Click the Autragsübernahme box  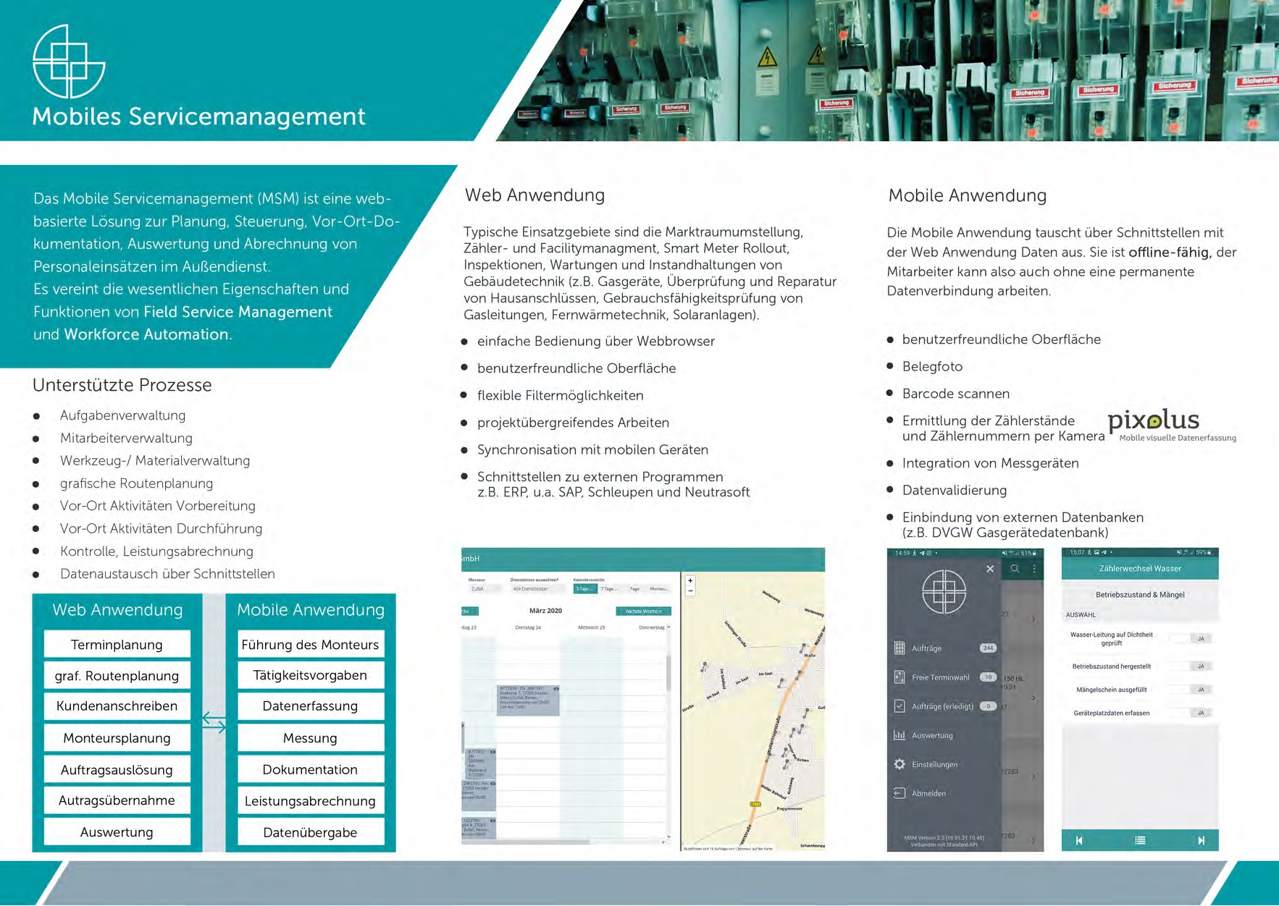[117, 800]
